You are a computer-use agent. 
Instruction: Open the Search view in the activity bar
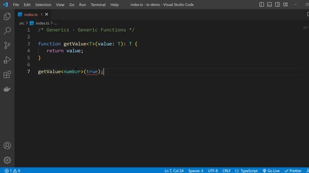tap(7, 31)
